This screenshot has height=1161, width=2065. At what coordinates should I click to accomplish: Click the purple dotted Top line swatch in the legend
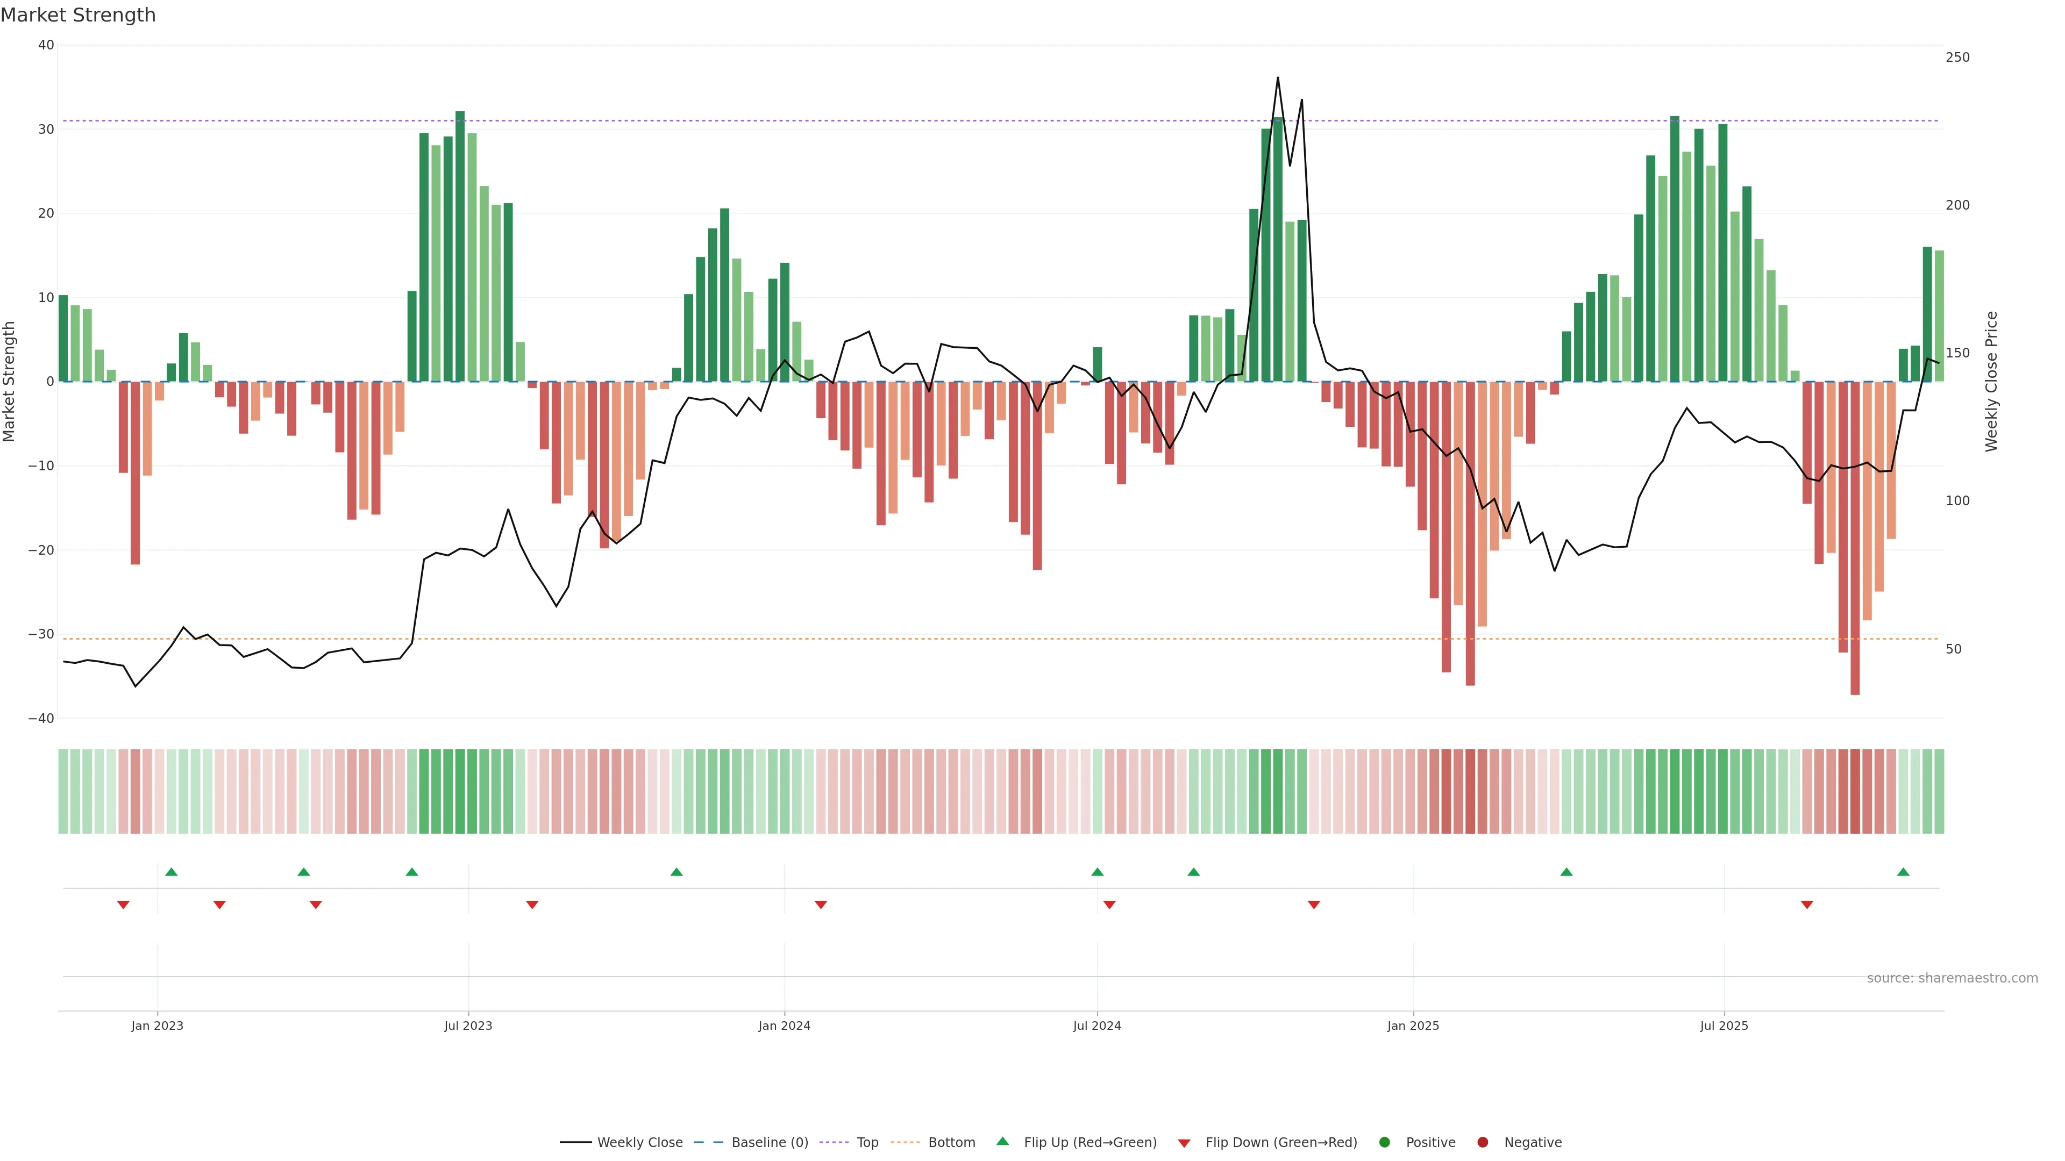click(835, 1143)
